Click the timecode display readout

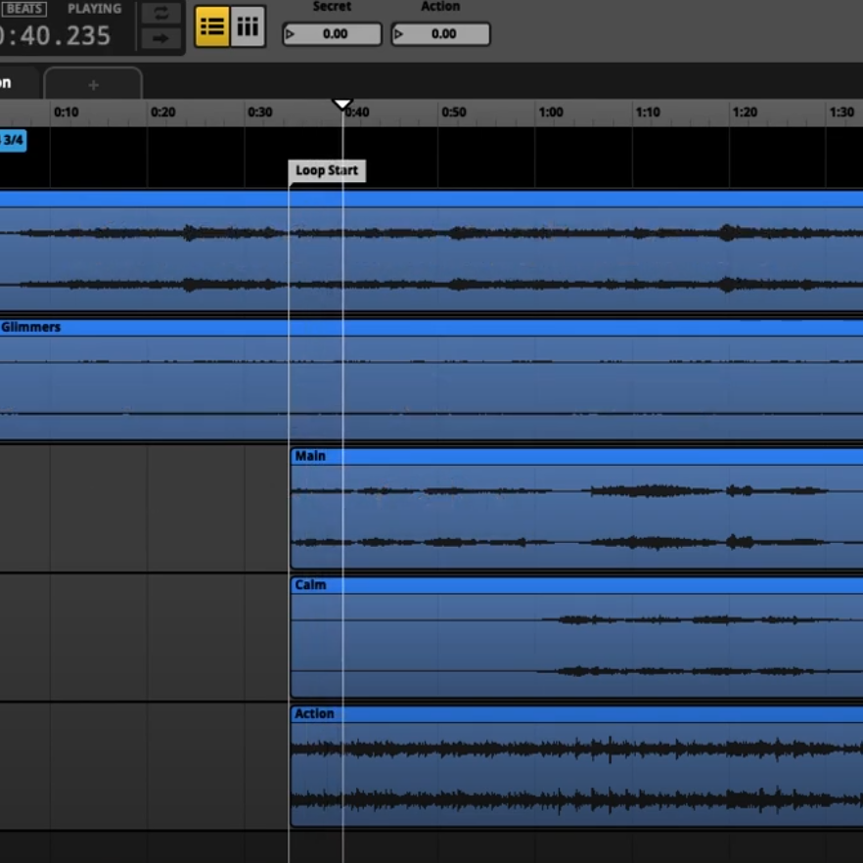coord(57,36)
